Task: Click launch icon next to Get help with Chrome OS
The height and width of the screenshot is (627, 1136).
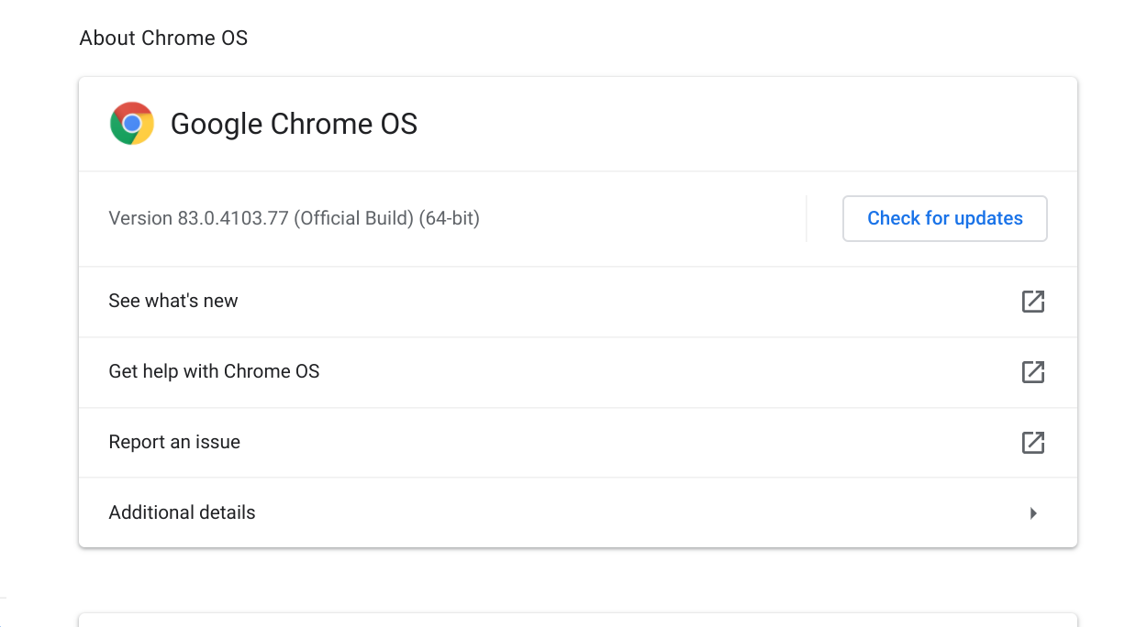Action: 1033,371
